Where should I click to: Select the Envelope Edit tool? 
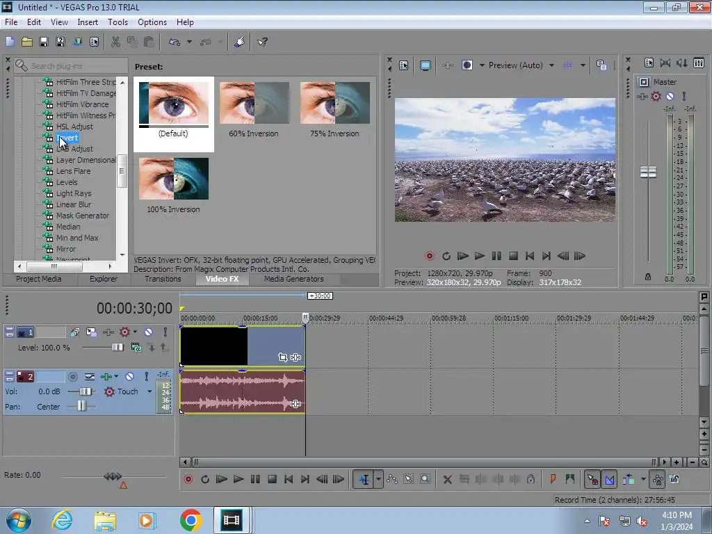coord(392,479)
